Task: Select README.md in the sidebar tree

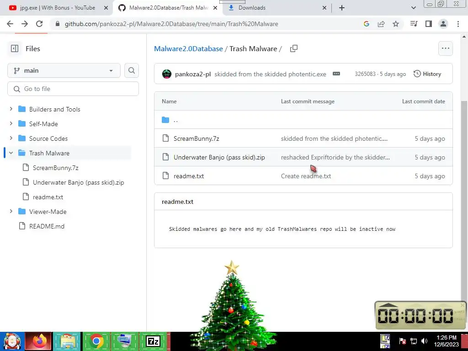Action: point(47,226)
